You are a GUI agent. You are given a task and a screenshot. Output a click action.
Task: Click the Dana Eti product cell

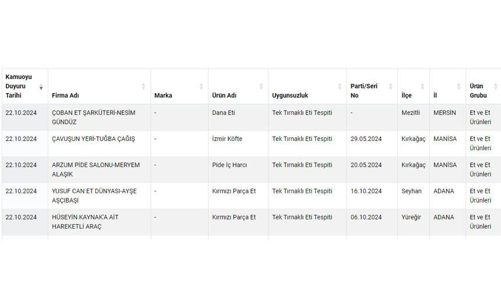(x=224, y=112)
